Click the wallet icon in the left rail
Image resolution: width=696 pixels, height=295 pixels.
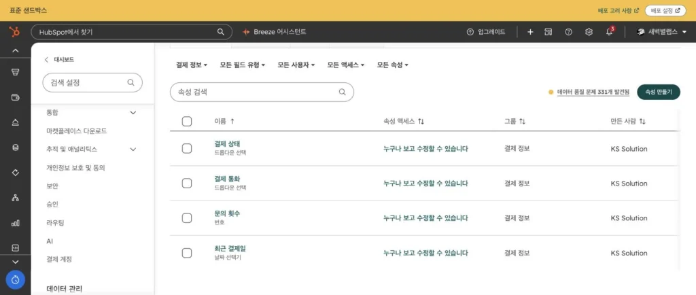click(15, 98)
